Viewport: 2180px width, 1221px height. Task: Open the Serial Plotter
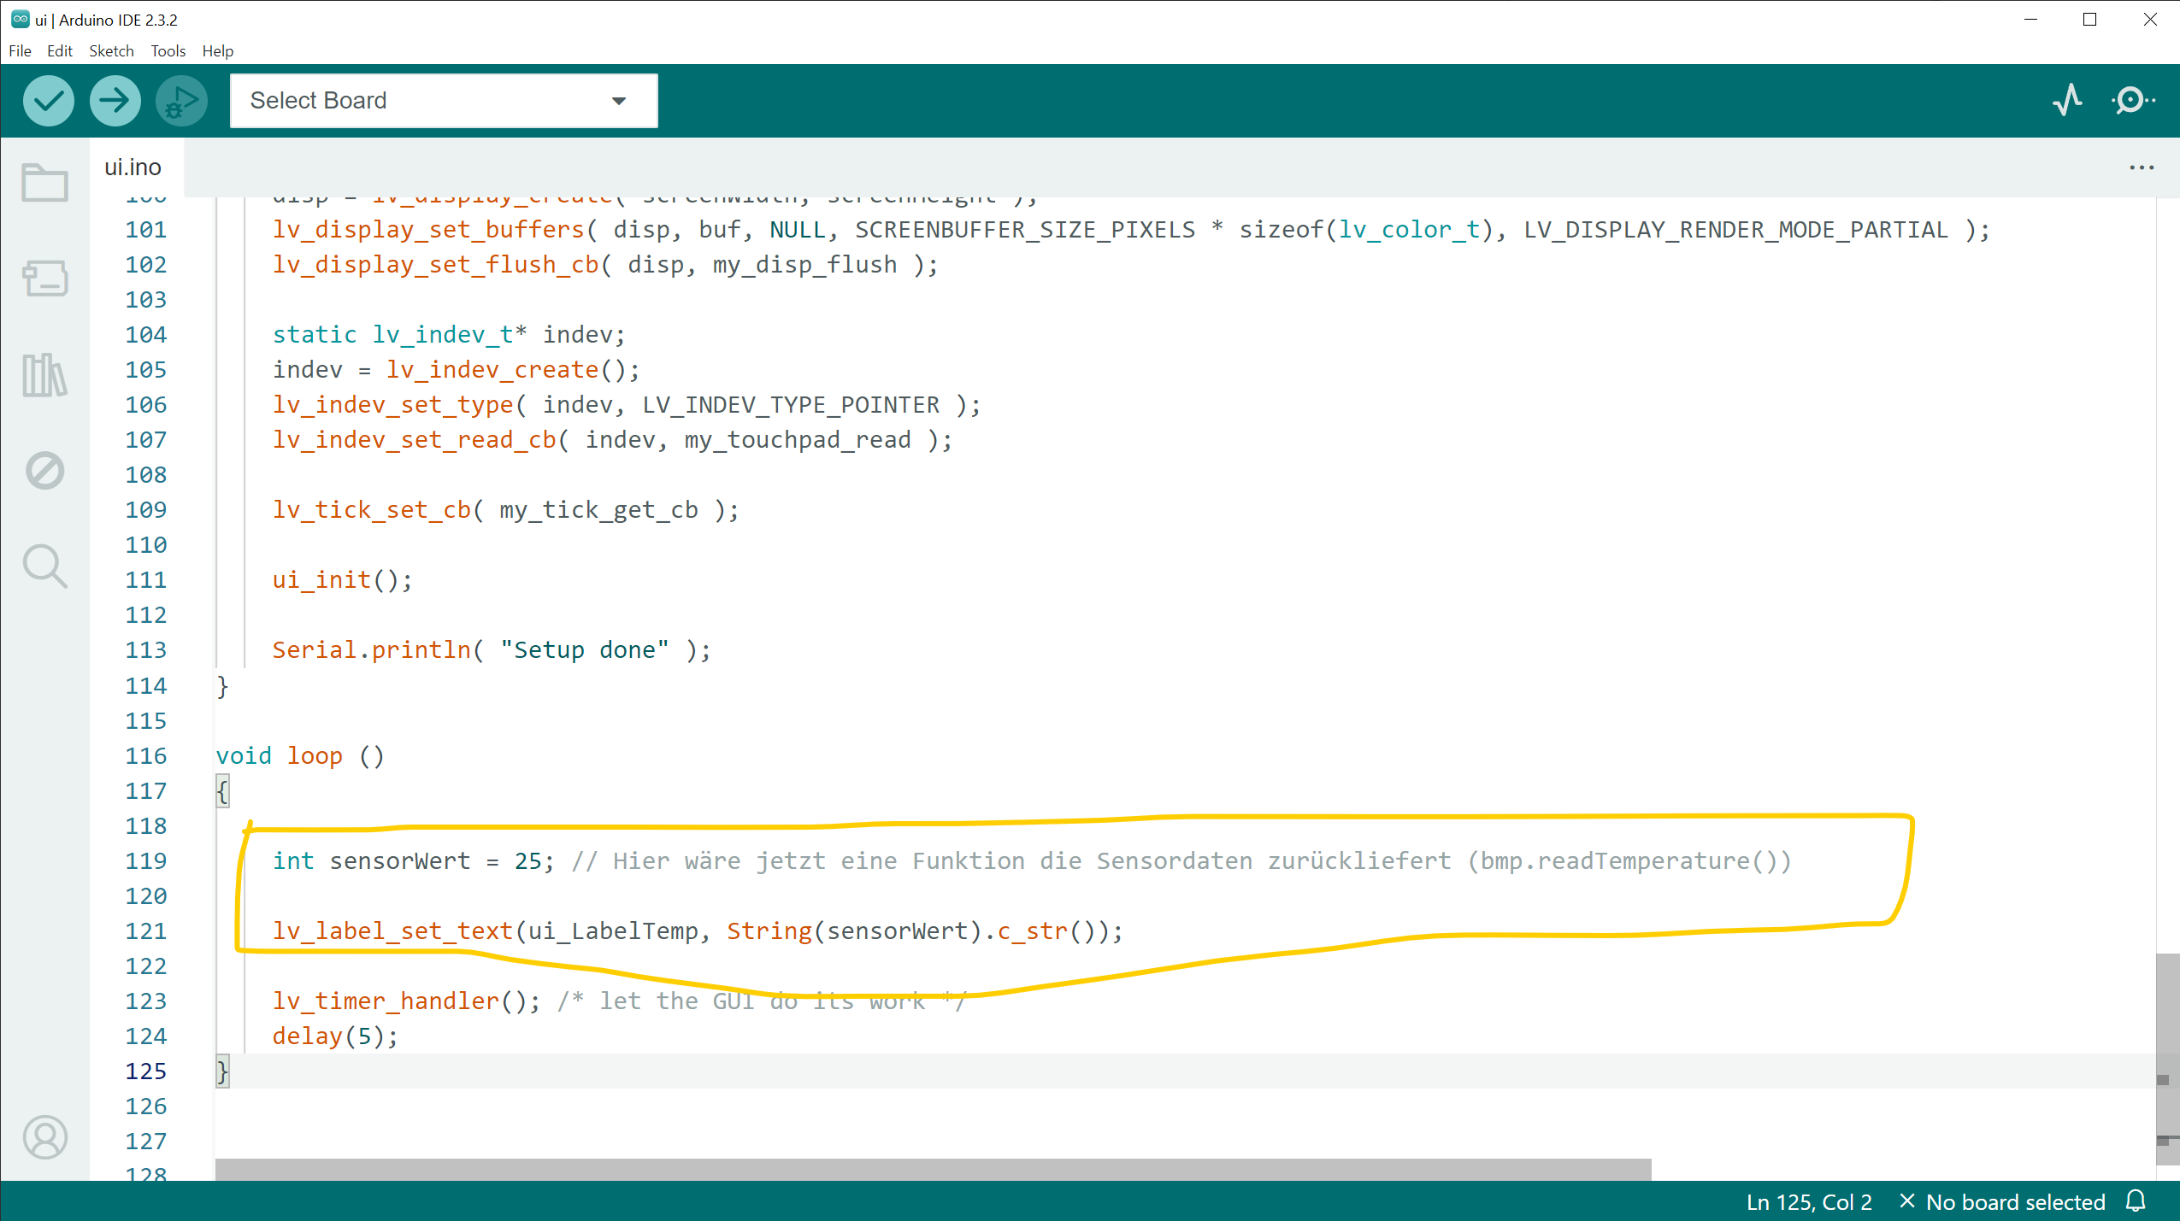[x=2067, y=100]
